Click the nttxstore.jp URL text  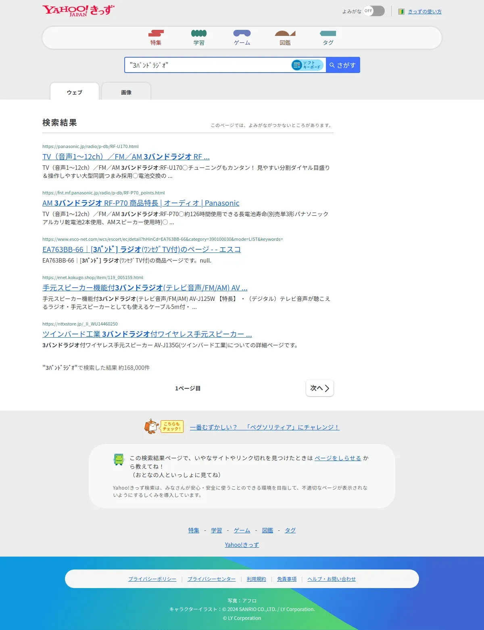click(80, 324)
